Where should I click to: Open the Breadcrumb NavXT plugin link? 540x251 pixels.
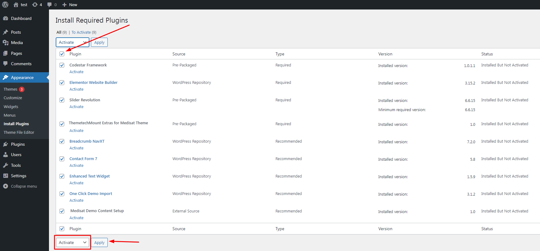87,141
